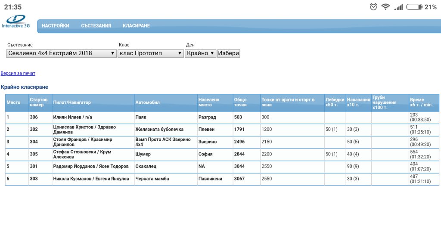The height and width of the screenshot is (248, 441).
Task: Click the Избери button
Action: click(228, 53)
